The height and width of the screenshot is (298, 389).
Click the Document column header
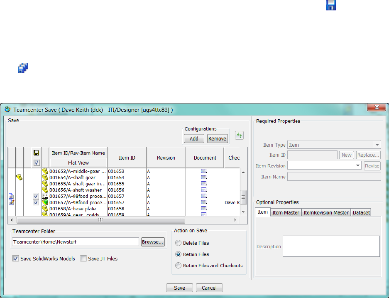[205, 158]
